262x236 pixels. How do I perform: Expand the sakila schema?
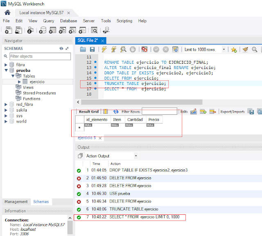point(6,110)
